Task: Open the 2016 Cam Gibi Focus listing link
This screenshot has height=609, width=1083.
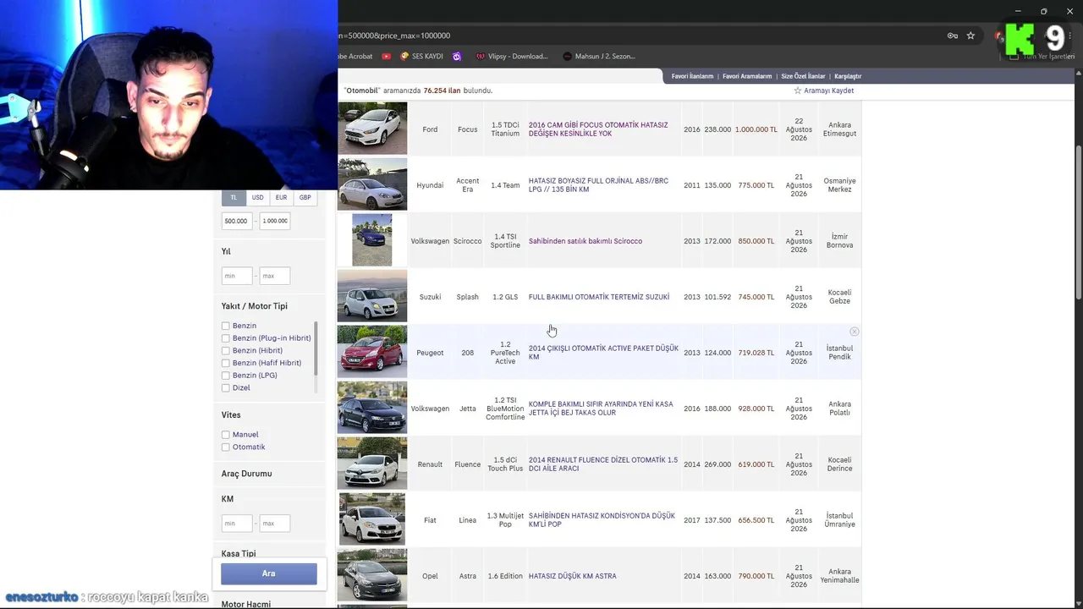Action: 598,129
